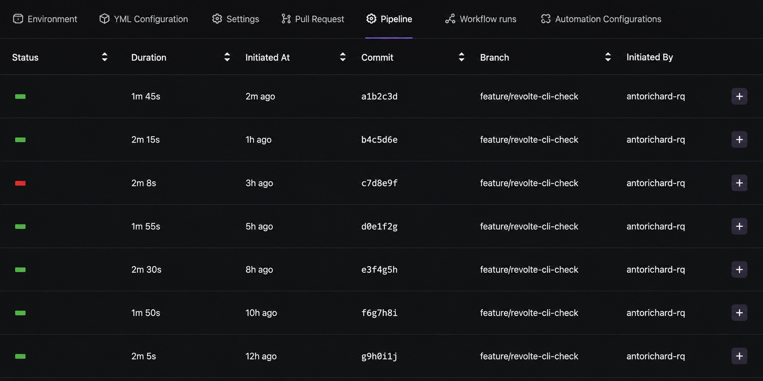
Task: Select commit hash b4c5d6e
Action: (379, 140)
